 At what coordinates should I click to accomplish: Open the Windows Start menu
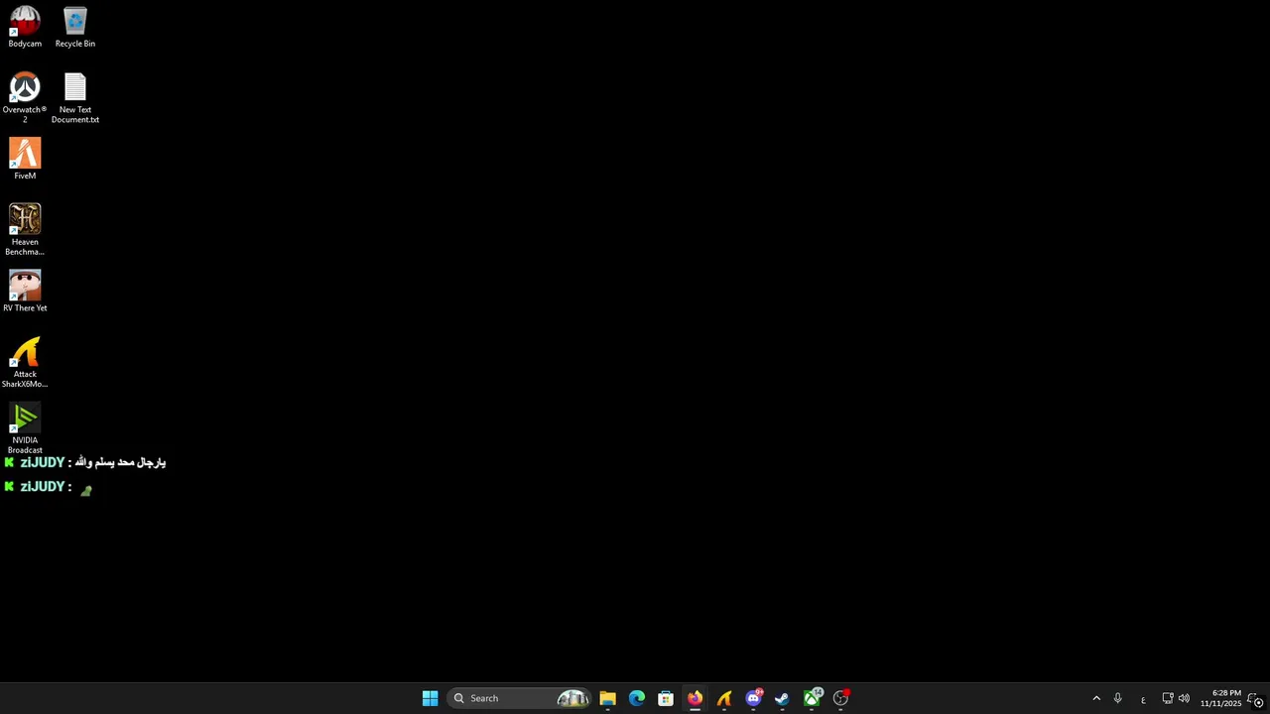[x=430, y=698]
